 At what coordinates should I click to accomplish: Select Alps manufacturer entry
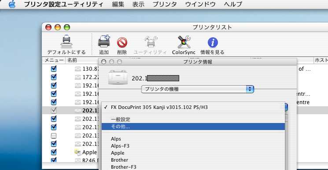[x=193, y=139]
